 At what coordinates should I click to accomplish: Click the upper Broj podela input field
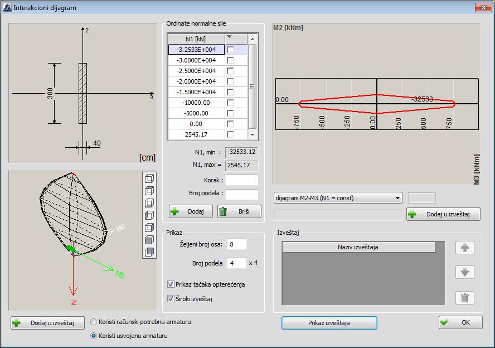(242, 194)
